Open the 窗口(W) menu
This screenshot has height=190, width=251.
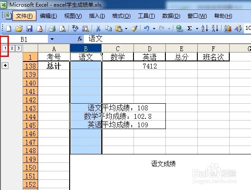[x=197, y=16]
